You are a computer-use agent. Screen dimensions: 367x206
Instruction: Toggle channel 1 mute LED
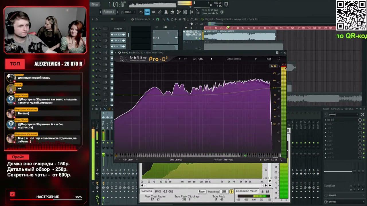point(93,35)
